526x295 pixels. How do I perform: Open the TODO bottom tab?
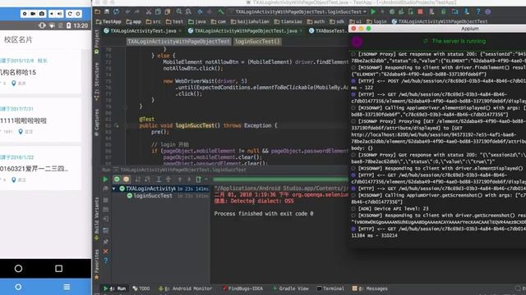pyautogui.click(x=141, y=288)
